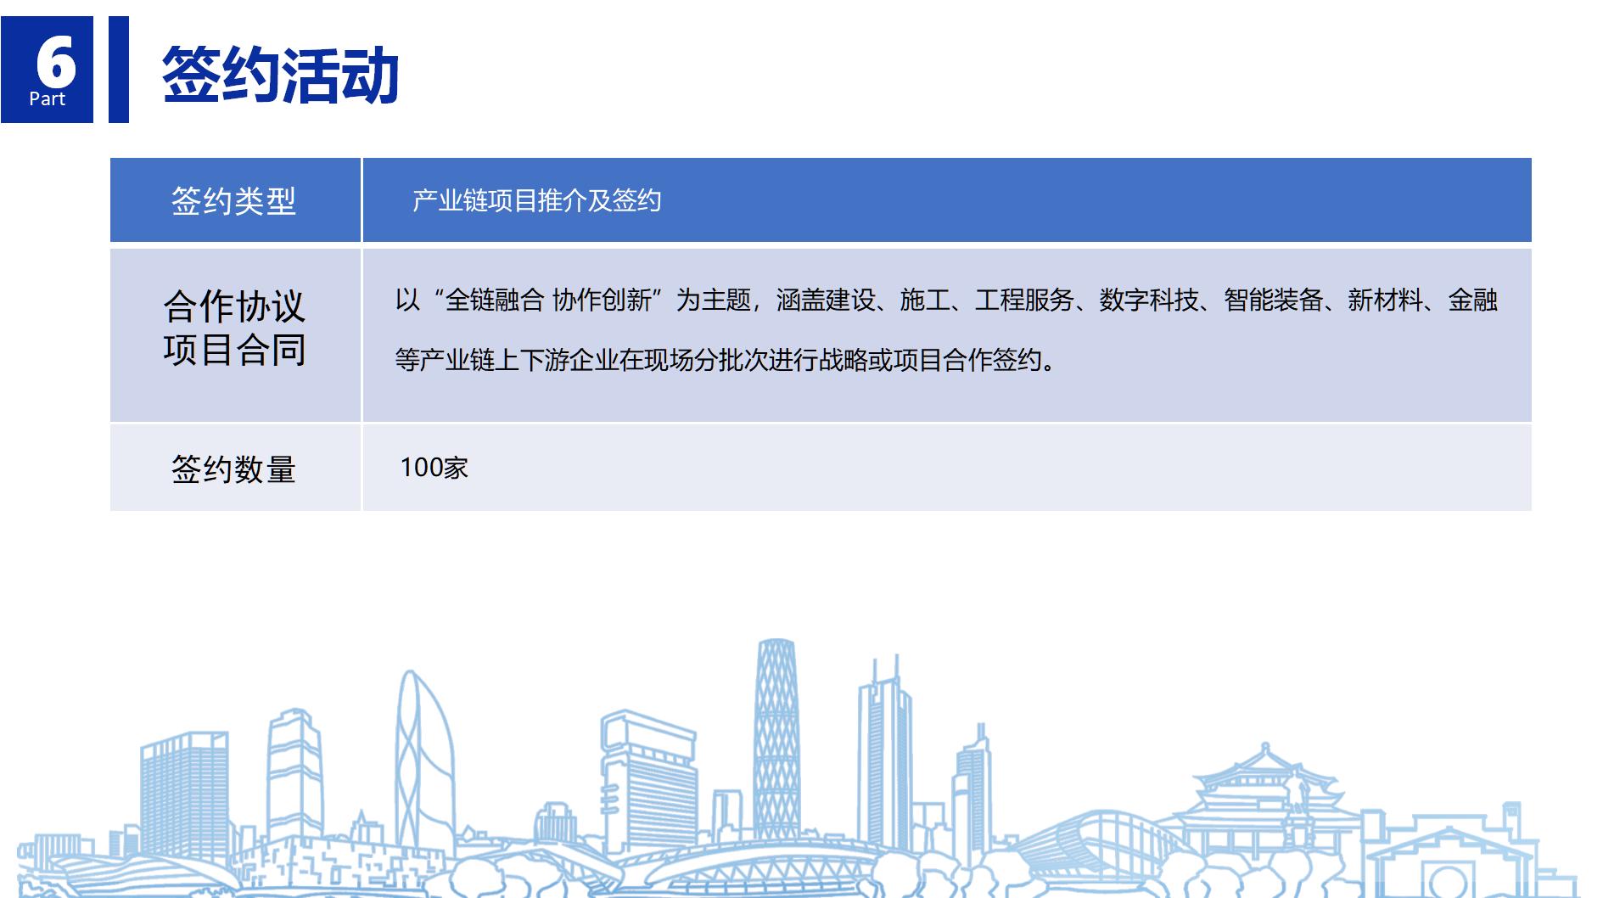The image size is (1603, 898).
Task: Select the 签约数量 row label
Action: pyautogui.click(x=234, y=469)
